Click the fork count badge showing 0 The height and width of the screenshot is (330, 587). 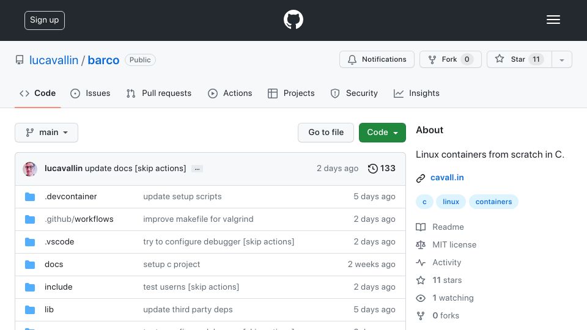click(467, 59)
